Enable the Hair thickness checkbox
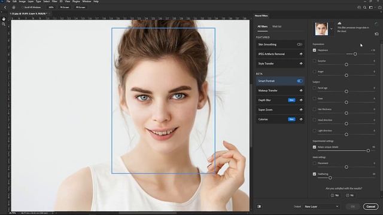Screen dimensions: 383x215 pyautogui.click(x=314, y=109)
